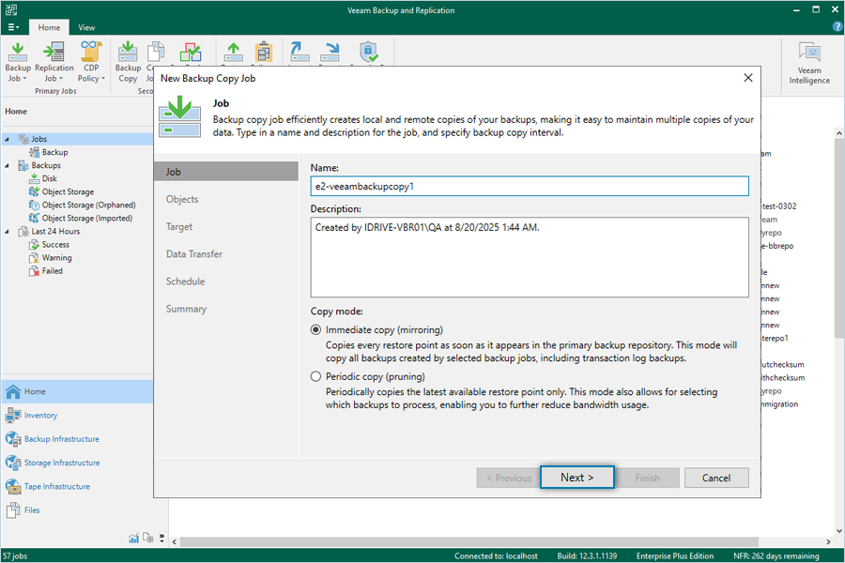Image resolution: width=845 pixels, height=563 pixels.
Task: Click the Cancel button
Action: (716, 478)
